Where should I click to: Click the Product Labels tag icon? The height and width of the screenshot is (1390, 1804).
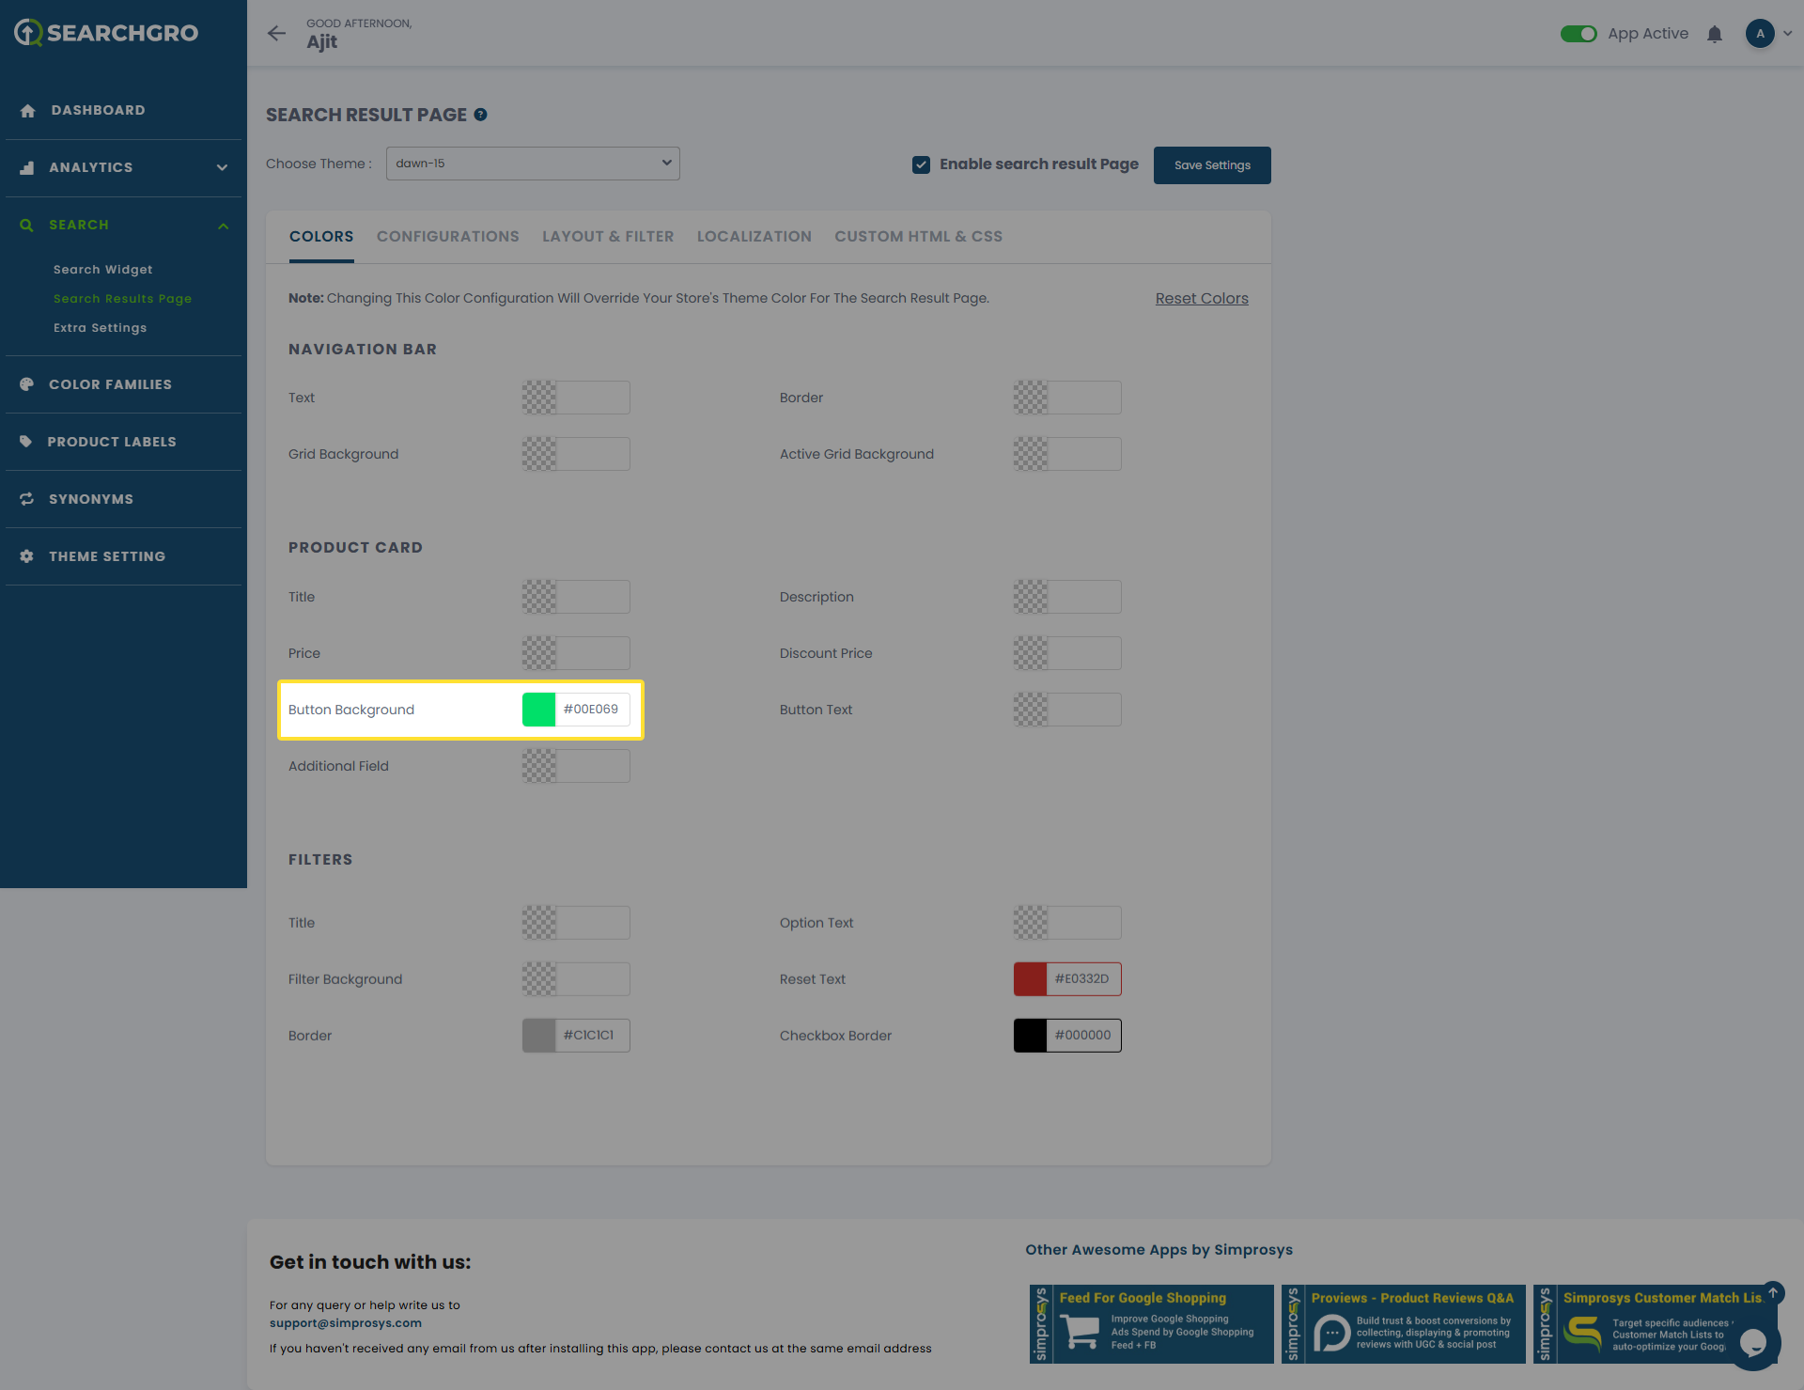coord(26,442)
